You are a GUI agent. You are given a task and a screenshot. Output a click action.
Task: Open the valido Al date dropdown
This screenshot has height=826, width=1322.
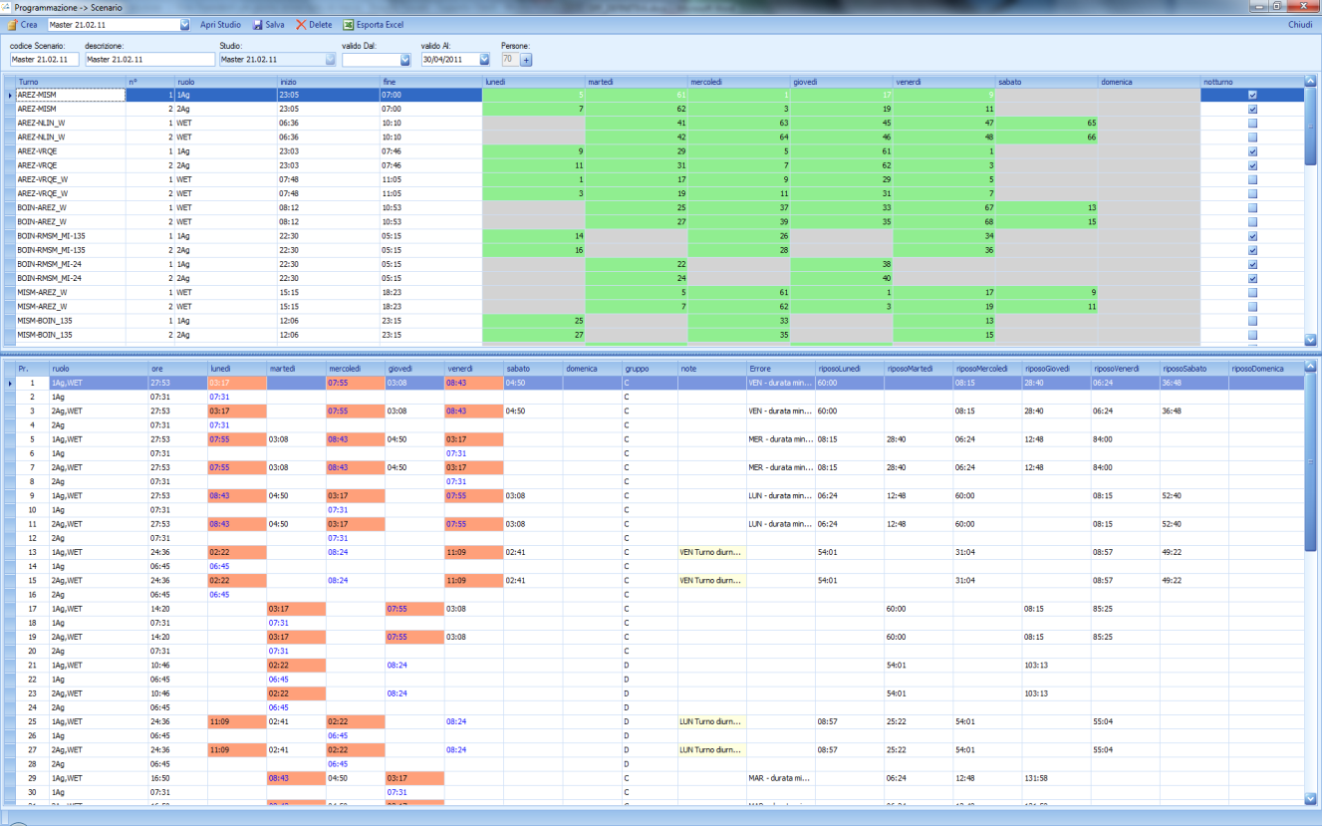tap(484, 60)
